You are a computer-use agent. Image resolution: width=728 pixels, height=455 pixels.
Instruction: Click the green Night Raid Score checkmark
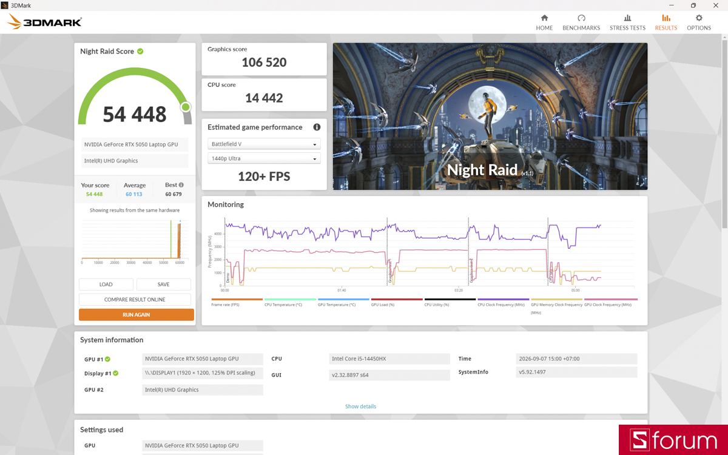click(140, 52)
